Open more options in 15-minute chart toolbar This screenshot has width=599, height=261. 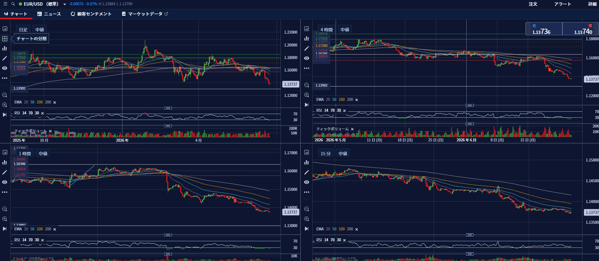[307, 192]
